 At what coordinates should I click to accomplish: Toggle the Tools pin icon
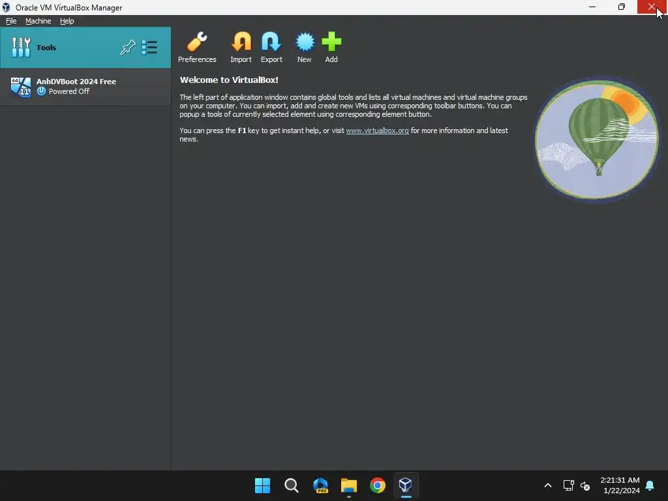[x=127, y=47]
